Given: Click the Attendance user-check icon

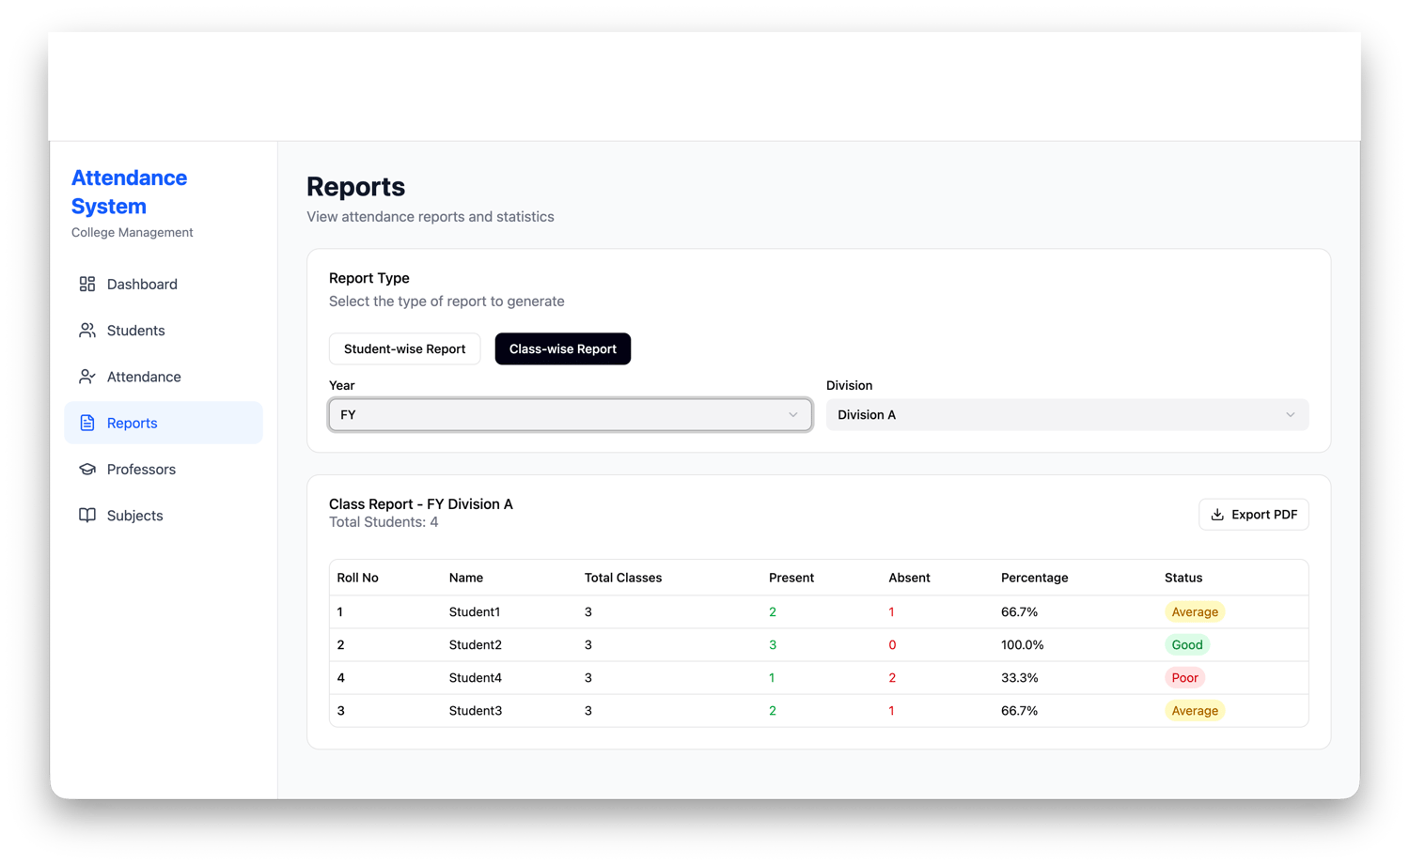Looking at the screenshot, I should point(87,377).
